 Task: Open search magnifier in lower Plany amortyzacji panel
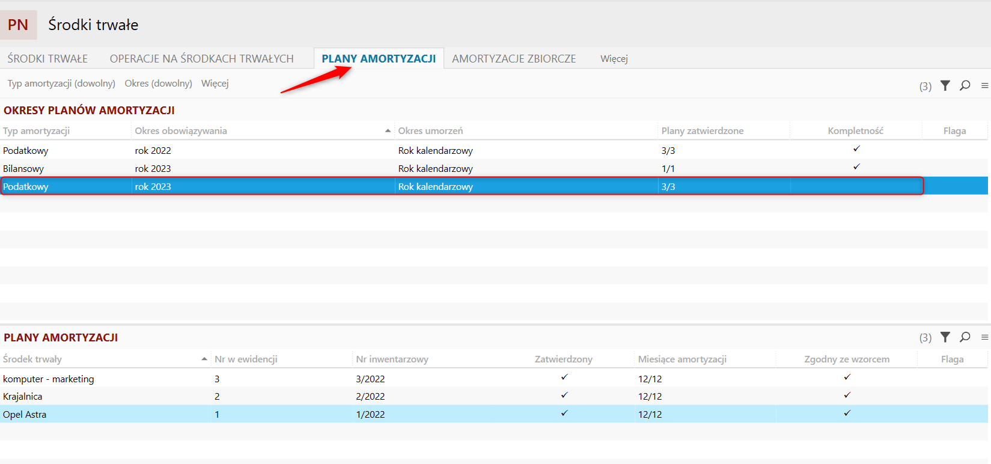[x=965, y=337]
